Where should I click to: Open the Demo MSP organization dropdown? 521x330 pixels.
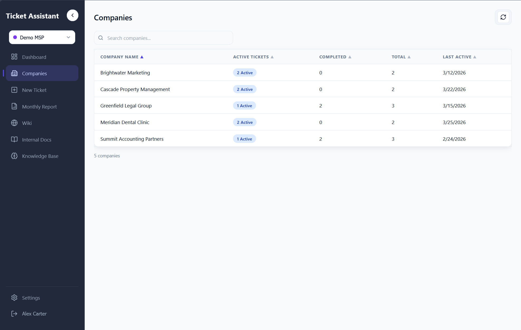pos(42,37)
